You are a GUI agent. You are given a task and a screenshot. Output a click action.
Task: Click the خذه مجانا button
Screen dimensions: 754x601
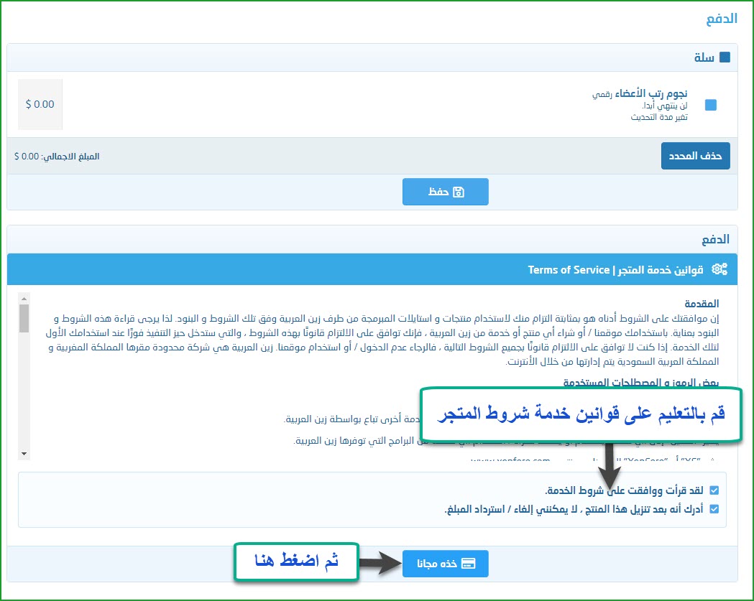(445, 564)
